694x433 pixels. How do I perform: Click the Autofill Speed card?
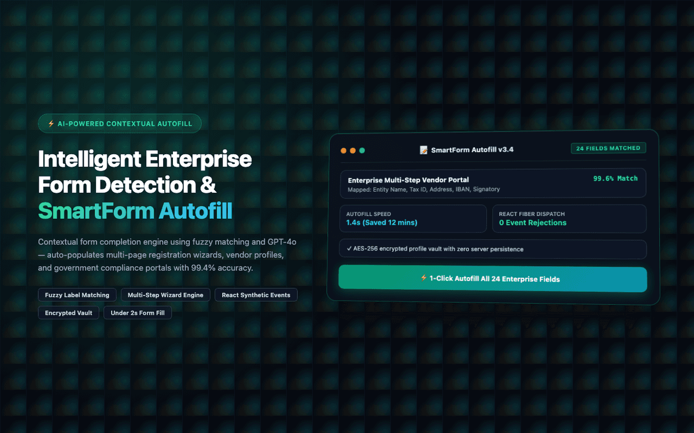click(413, 218)
